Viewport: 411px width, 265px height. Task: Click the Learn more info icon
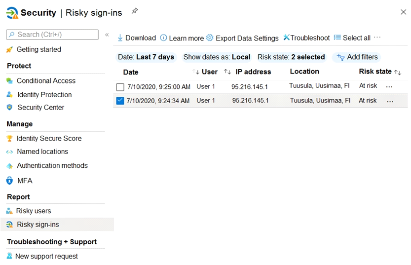[x=163, y=38]
